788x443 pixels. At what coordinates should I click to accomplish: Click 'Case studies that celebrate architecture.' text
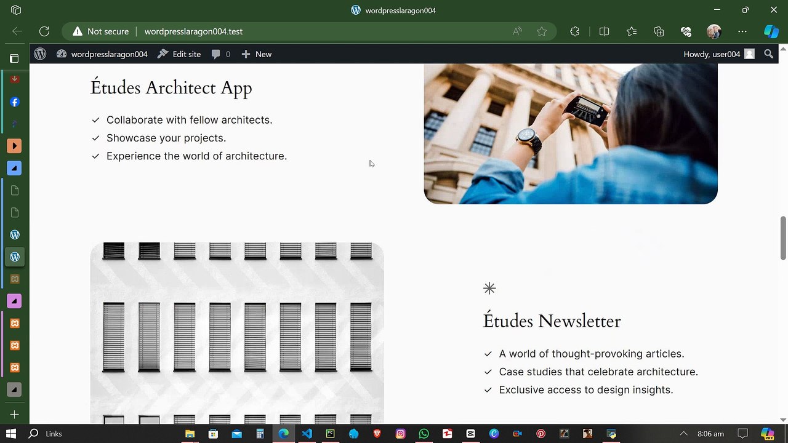[598, 372]
